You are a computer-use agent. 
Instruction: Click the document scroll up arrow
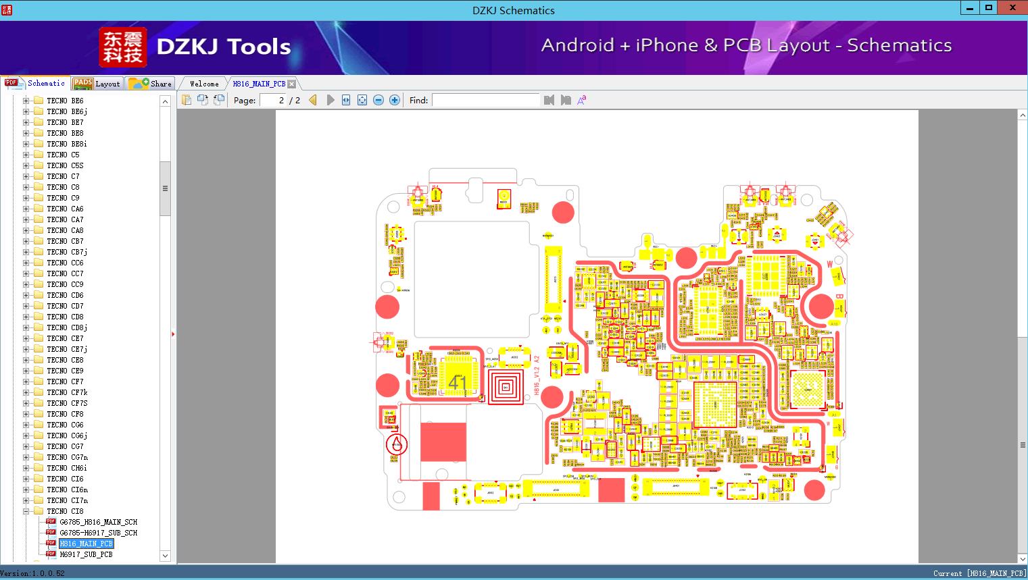pyautogui.click(x=1023, y=115)
